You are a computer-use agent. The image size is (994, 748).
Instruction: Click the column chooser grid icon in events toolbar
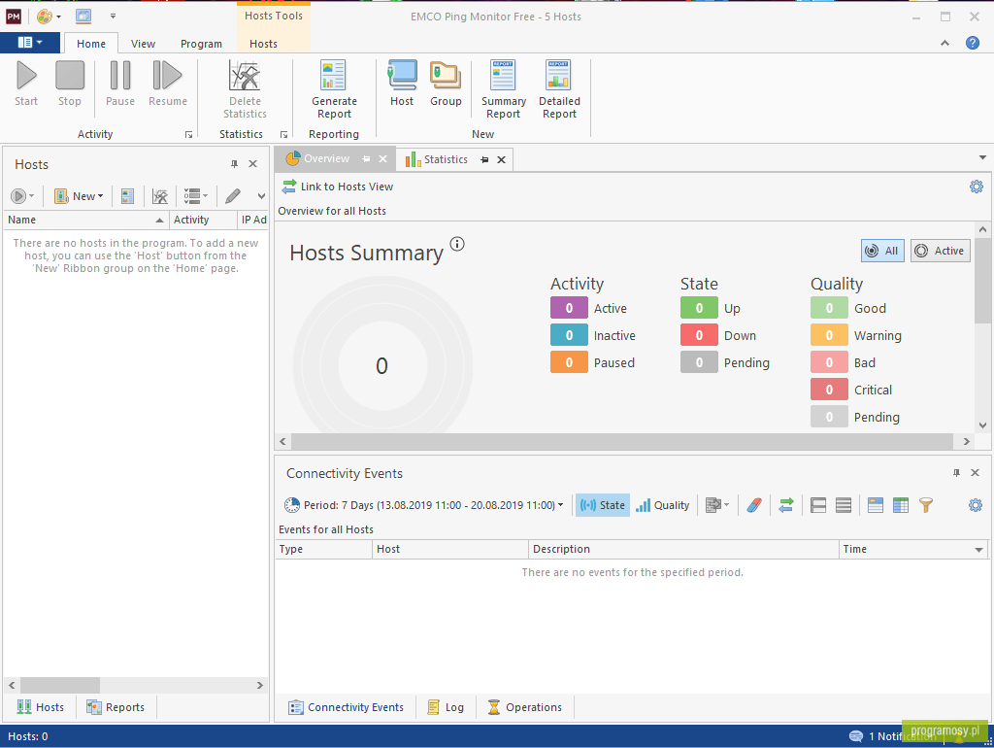(900, 505)
